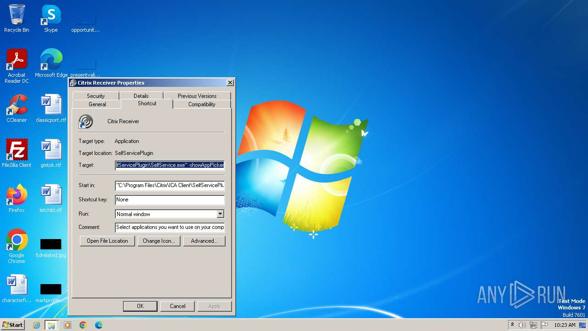This screenshot has width=588, height=331.
Task: Click the Change Icon button
Action: [x=159, y=241]
